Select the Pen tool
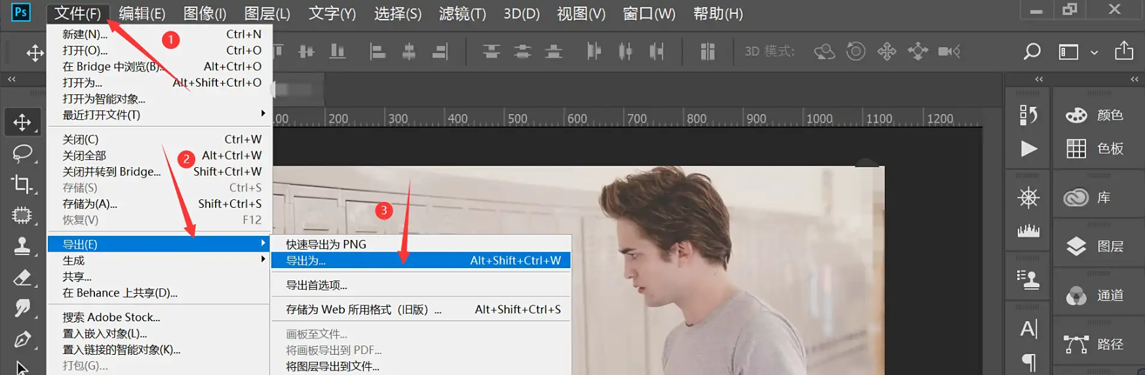 [22, 339]
